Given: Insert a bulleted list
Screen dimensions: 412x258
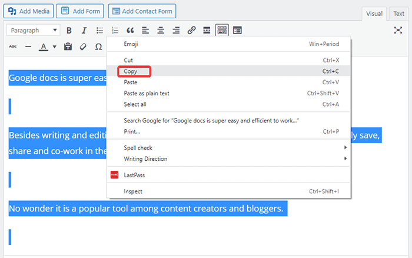Looking at the screenshot, I should 100,31.
